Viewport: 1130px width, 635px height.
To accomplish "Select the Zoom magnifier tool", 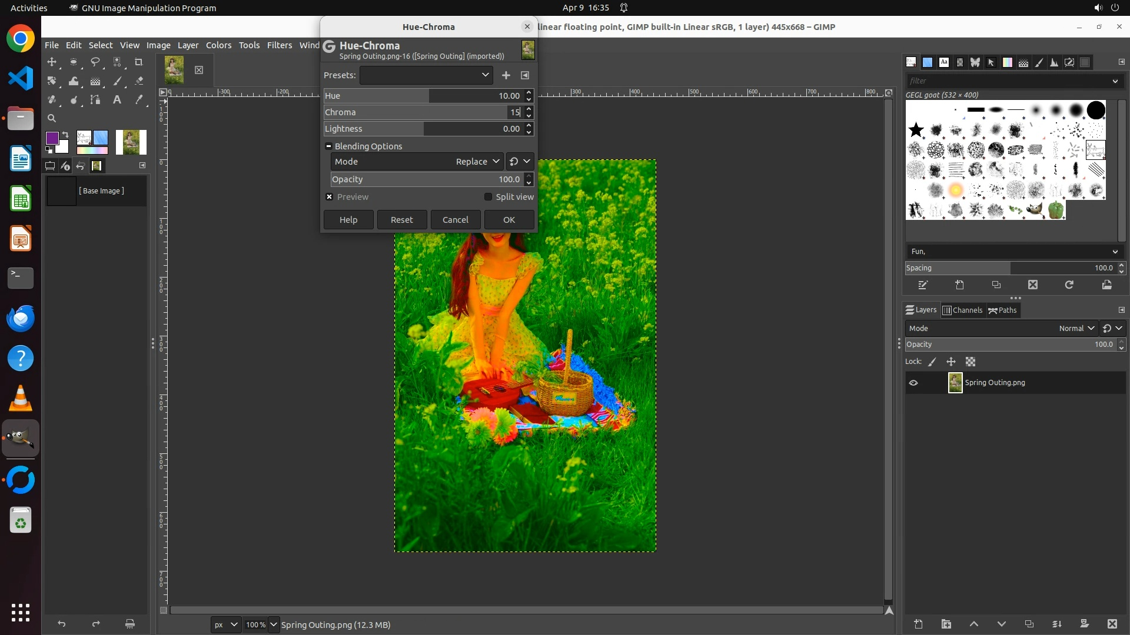I will (52, 118).
